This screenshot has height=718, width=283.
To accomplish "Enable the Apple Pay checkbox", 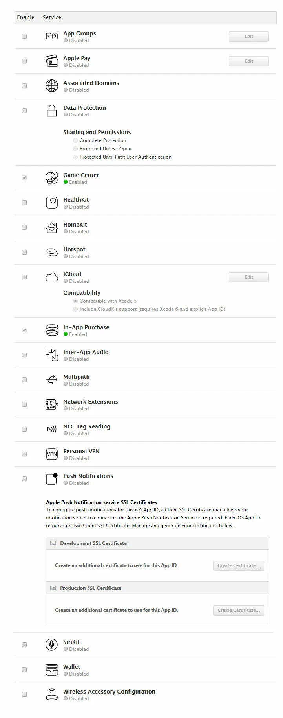I will [x=24, y=61].
